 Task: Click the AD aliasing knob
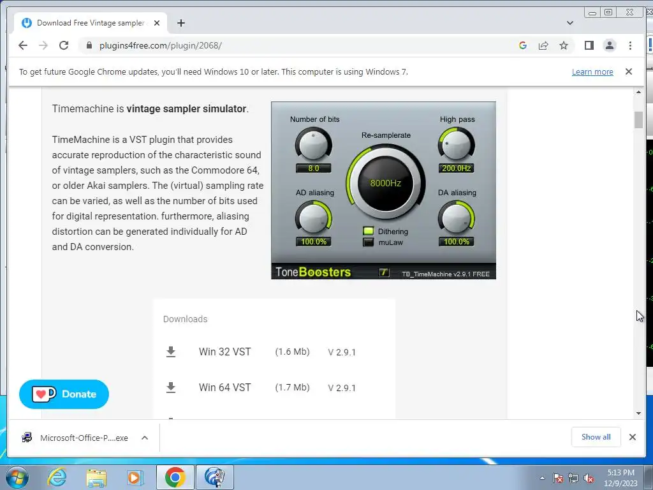coord(313,218)
